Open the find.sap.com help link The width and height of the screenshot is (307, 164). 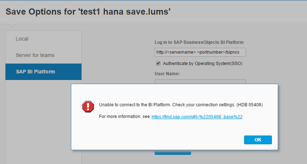point(197,117)
